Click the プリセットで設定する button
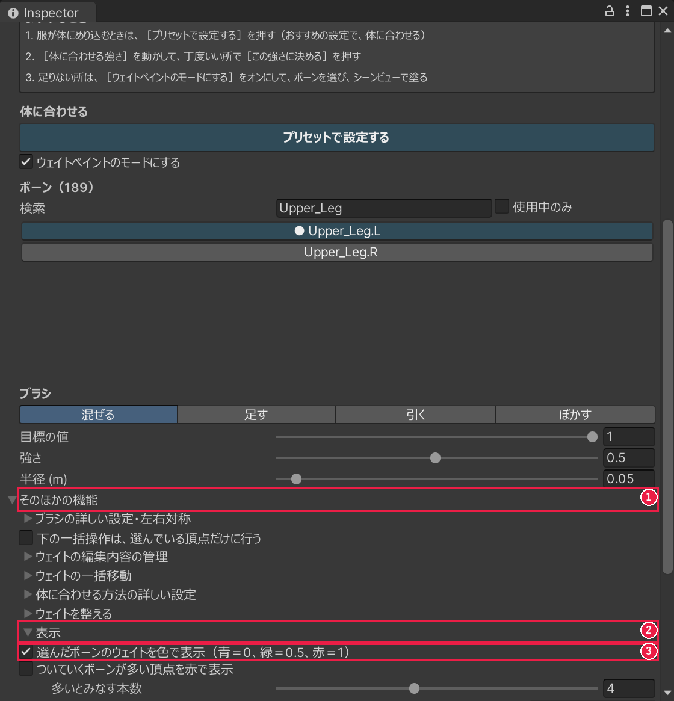The image size is (674, 701). pos(337,137)
